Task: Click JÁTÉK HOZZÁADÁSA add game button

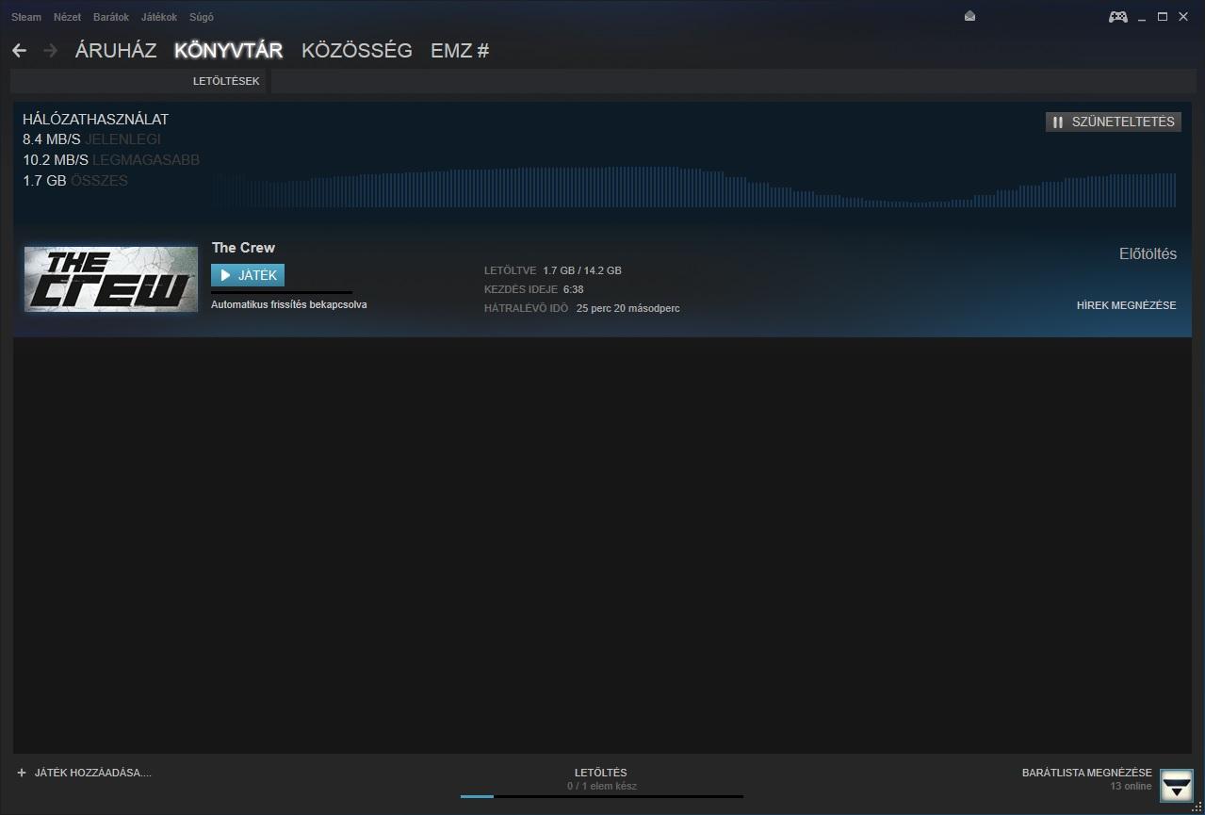Action: point(92,773)
